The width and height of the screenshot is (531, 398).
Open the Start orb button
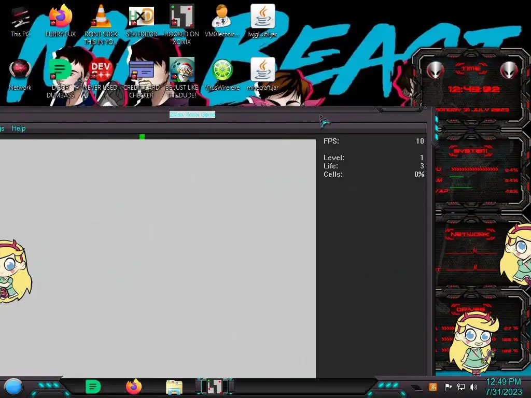click(x=13, y=387)
